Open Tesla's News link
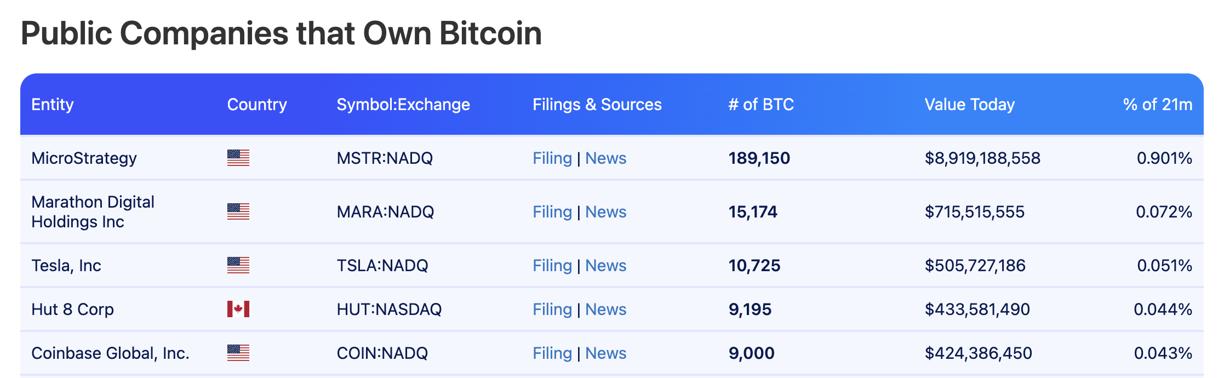The height and width of the screenshot is (378, 1224). (x=605, y=265)
